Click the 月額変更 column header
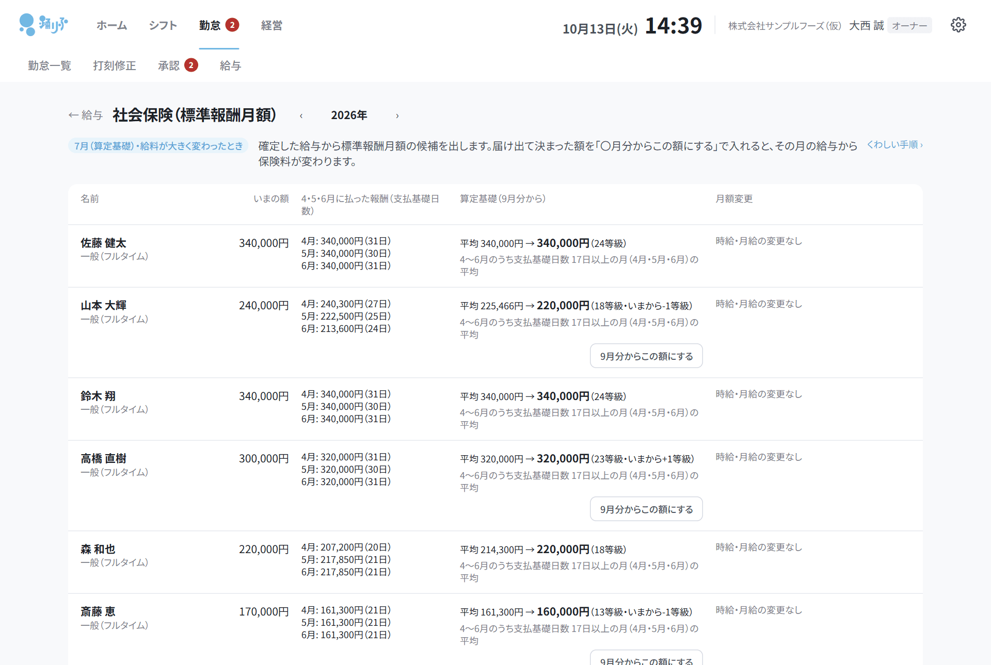991x665 pixels. pos(734,198)
